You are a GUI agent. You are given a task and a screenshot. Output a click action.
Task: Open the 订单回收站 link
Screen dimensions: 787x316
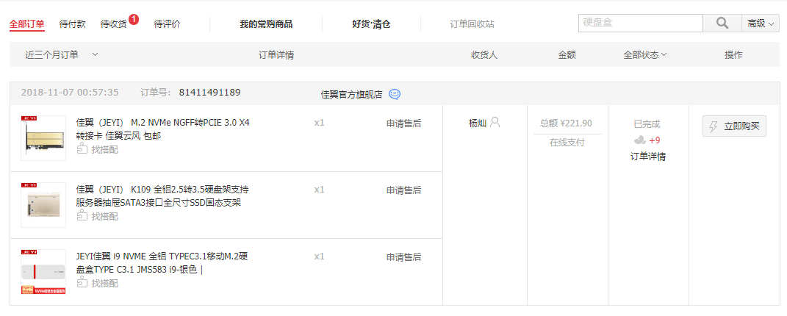(472, 24)
